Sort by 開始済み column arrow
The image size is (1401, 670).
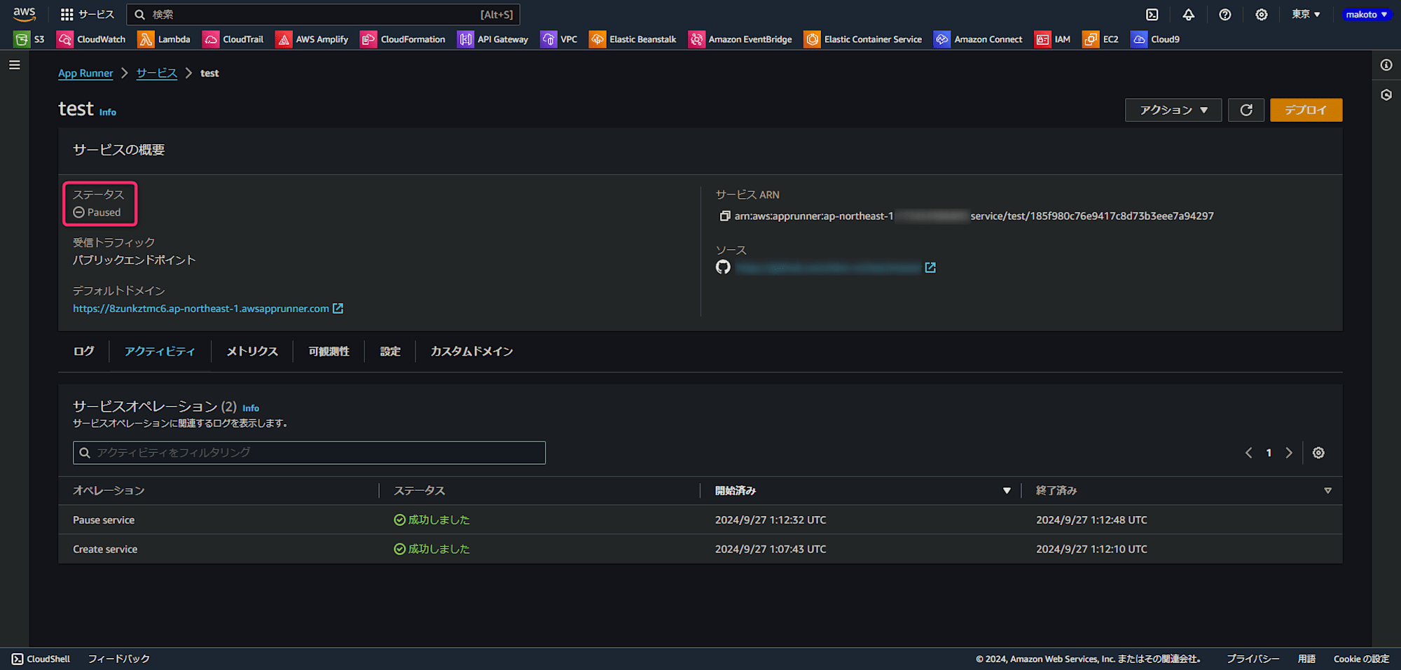(1007, 491)
